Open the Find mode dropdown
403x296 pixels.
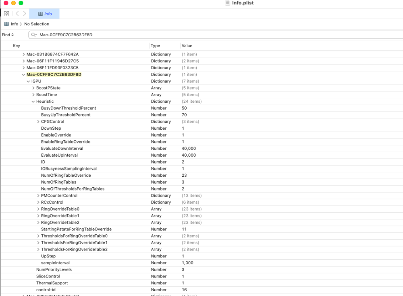(8, 35)
